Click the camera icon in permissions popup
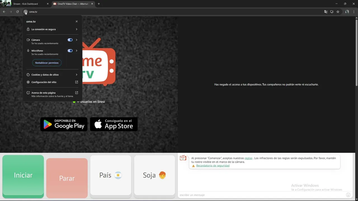The height and width of the screenshot is (201, 358). coord(28,40)
